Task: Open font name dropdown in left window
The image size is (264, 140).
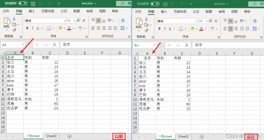Action: tap(65, 21)
